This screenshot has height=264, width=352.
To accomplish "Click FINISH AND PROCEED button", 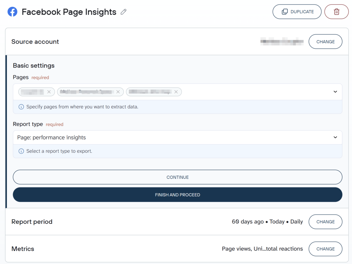I will (178, 195).
